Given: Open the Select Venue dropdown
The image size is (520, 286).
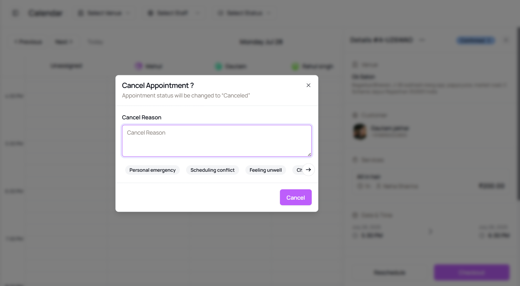Looking at the screenshot, I should 104,13.
